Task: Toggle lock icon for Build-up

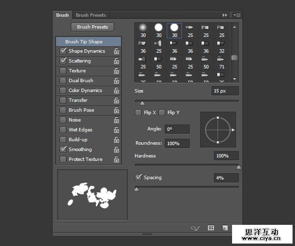Action: click(117, 140)
